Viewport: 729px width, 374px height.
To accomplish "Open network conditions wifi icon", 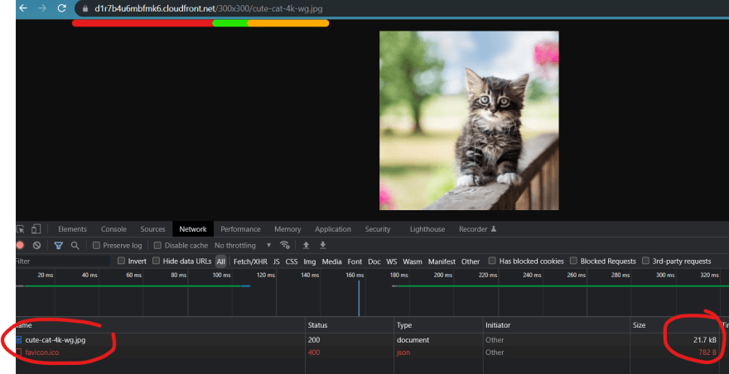I will point(284,245).
